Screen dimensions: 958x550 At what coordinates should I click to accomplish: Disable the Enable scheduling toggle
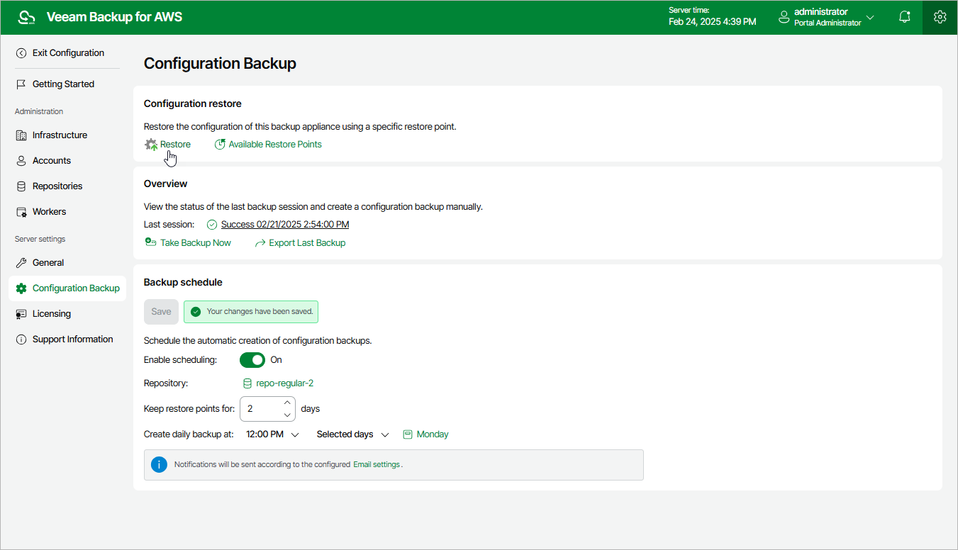pos(252,360)
